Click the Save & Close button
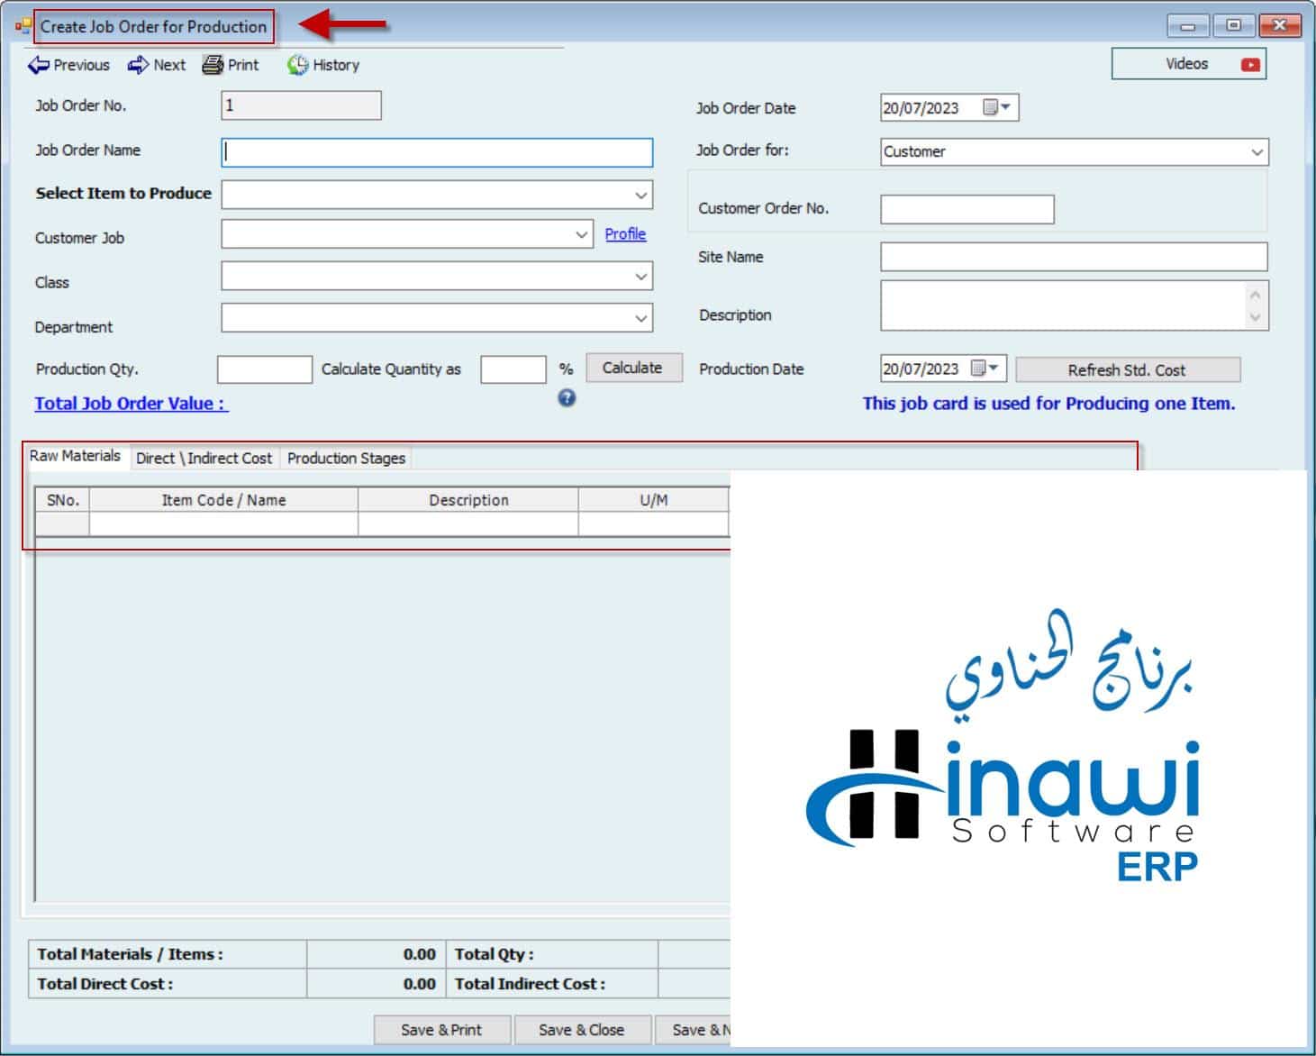1316x1056 pixels. coord(581,1030)
